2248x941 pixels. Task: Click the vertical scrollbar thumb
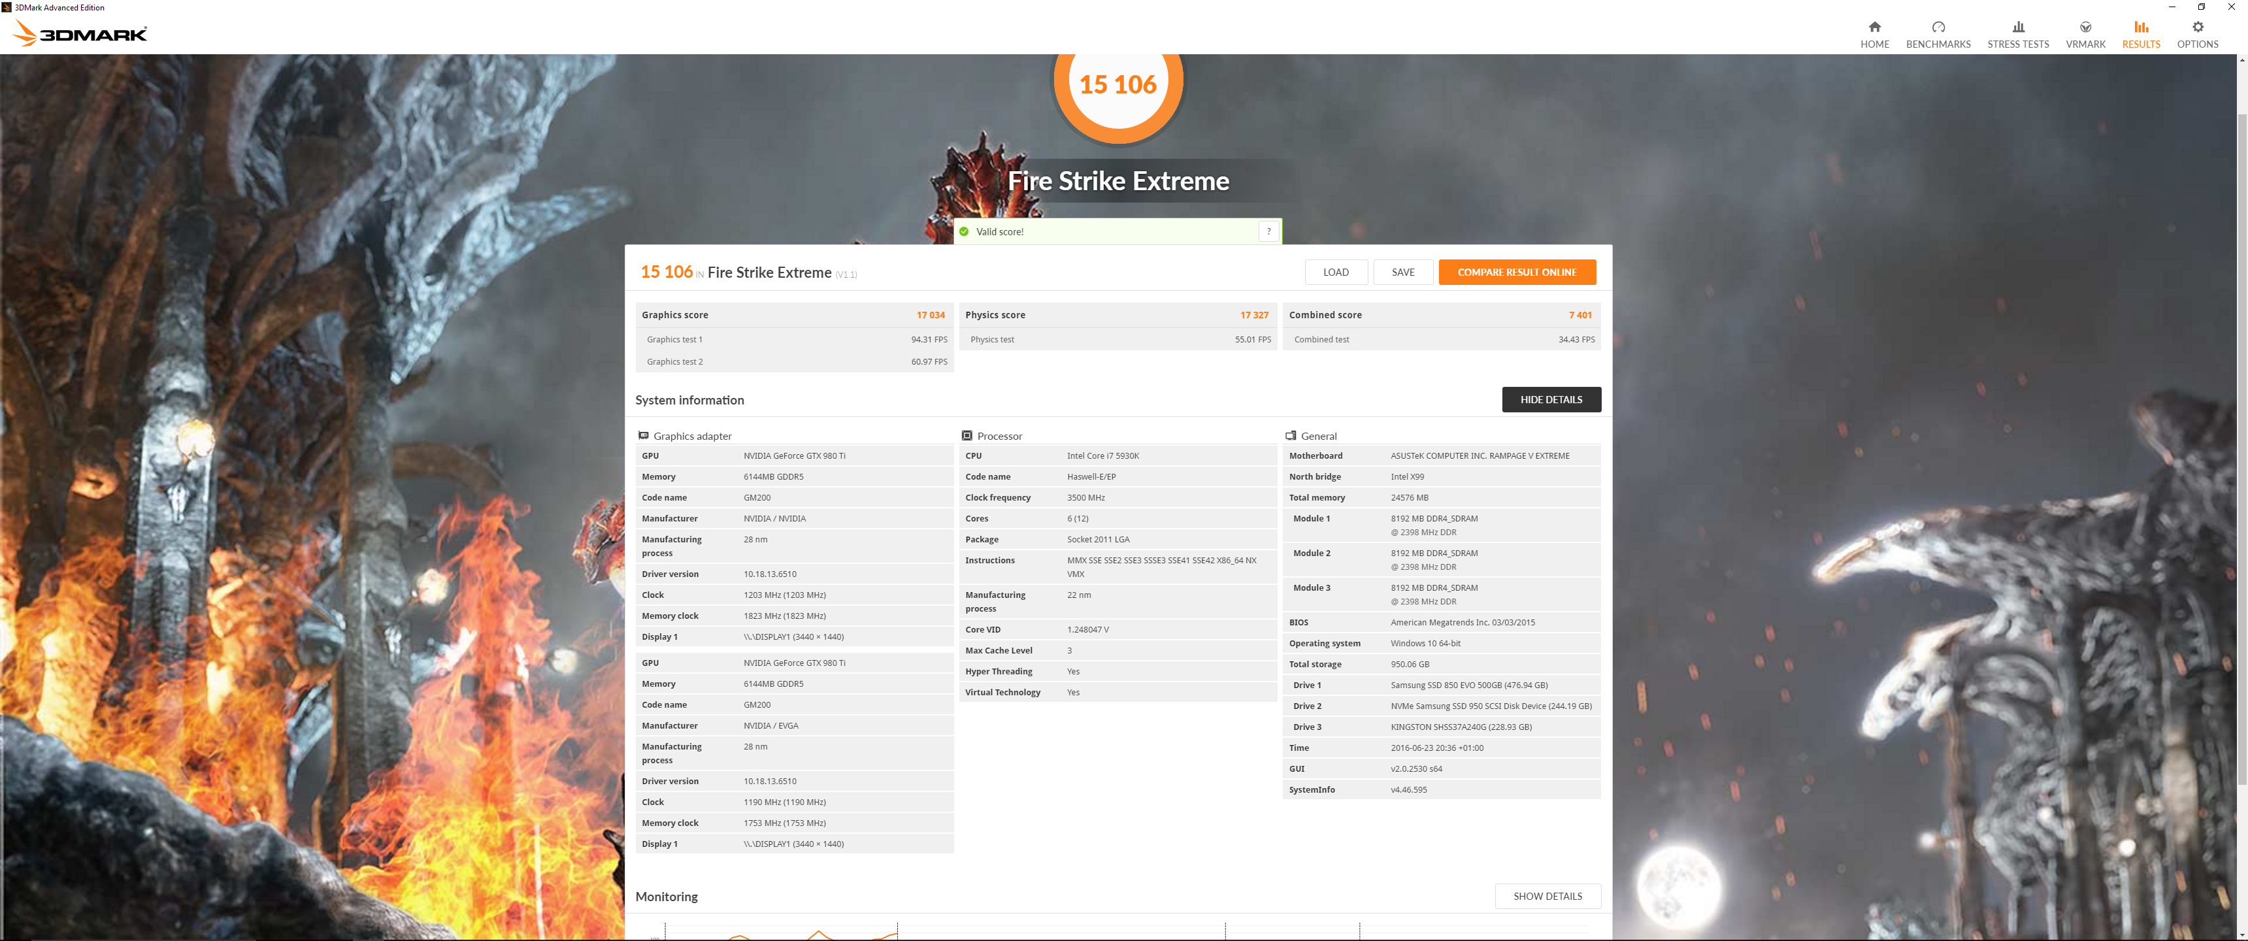2242,449
